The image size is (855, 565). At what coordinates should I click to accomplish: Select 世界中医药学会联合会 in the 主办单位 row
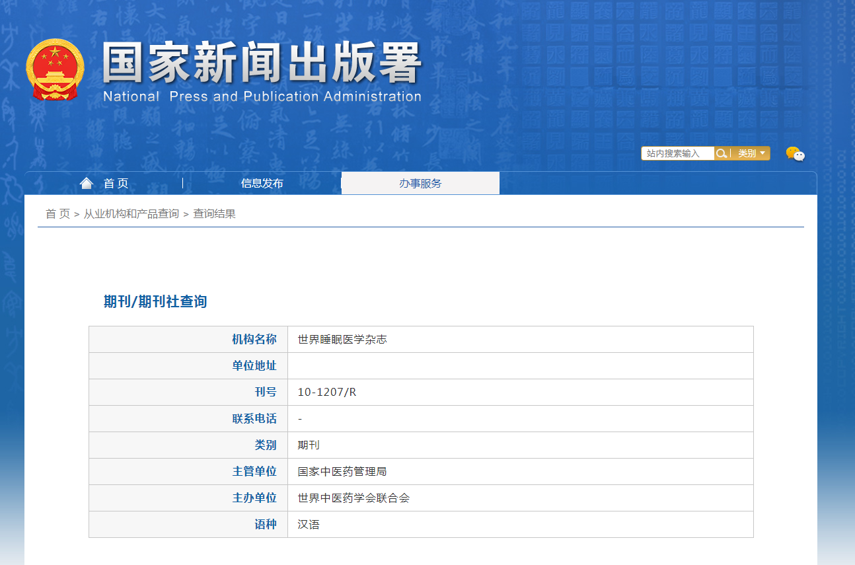(x=353, y=498)
